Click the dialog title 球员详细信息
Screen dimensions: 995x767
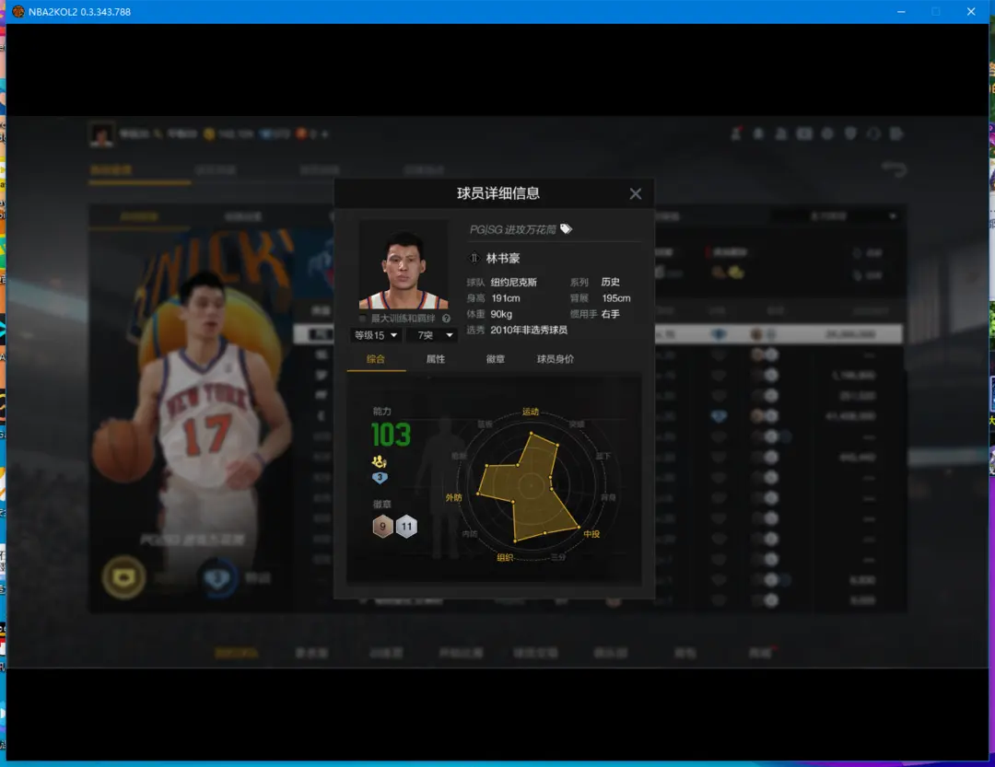click(x=498, y=193)
